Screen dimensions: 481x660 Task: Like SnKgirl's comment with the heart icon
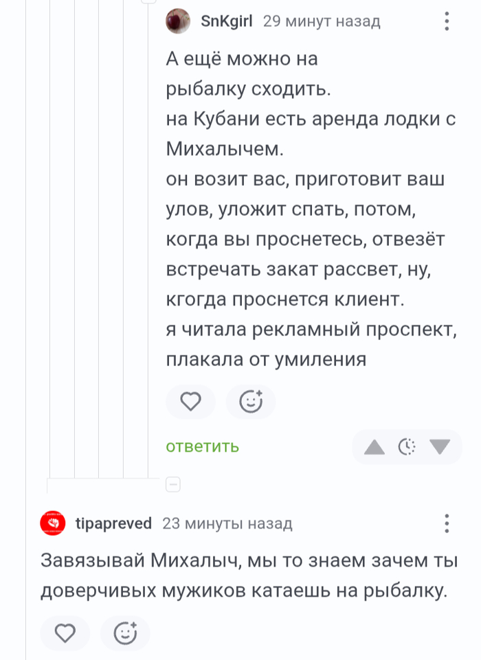[x=190, y=402]
